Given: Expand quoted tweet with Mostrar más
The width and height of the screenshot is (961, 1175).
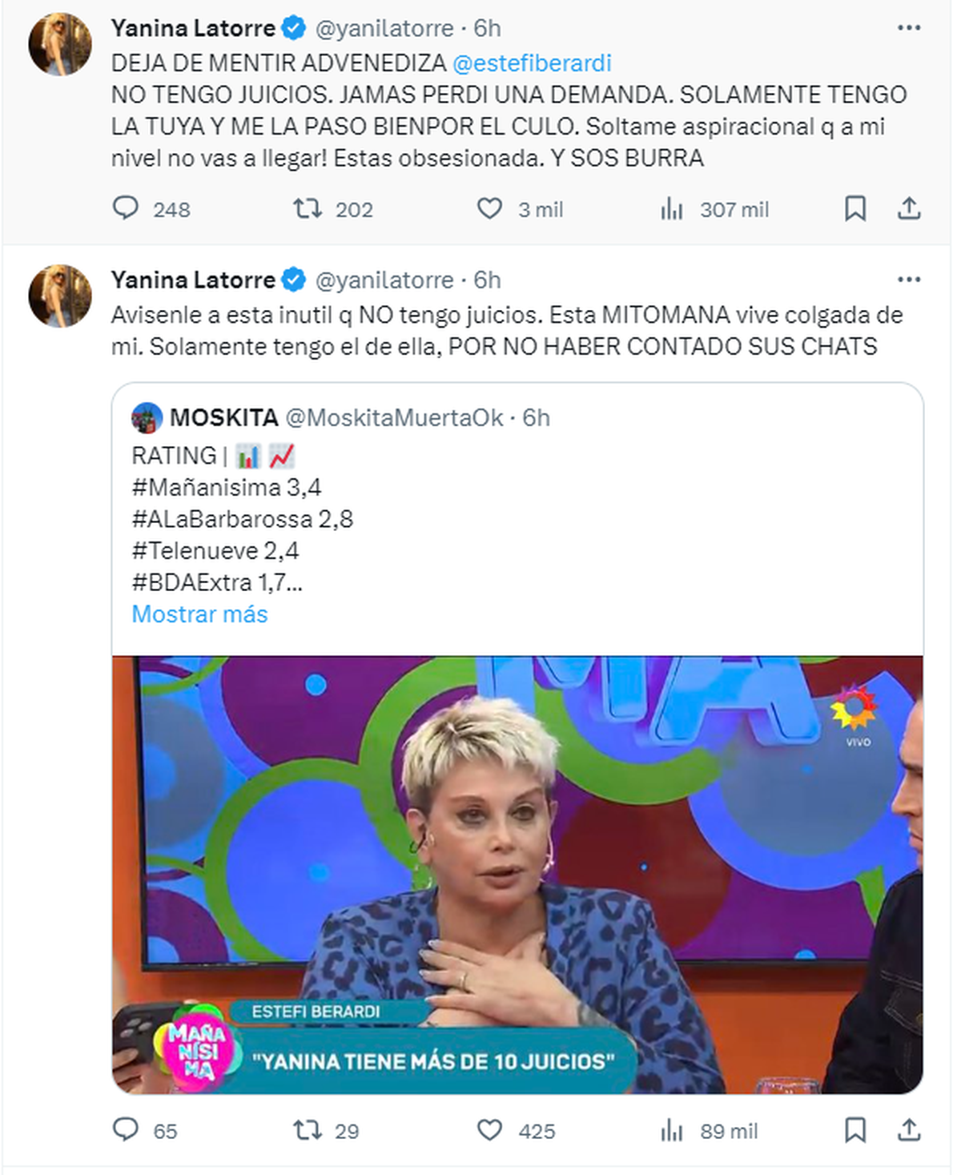Looking at the screenshot, I should [199, 614].
